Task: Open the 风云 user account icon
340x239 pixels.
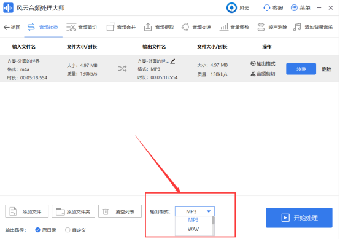Action: [231, 8]
